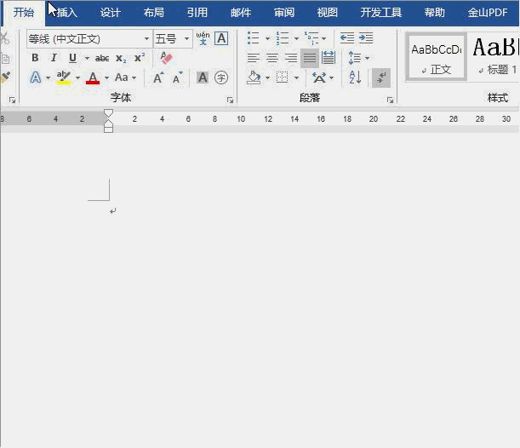Toggle strikethrough text

click(x=102, y=59)
